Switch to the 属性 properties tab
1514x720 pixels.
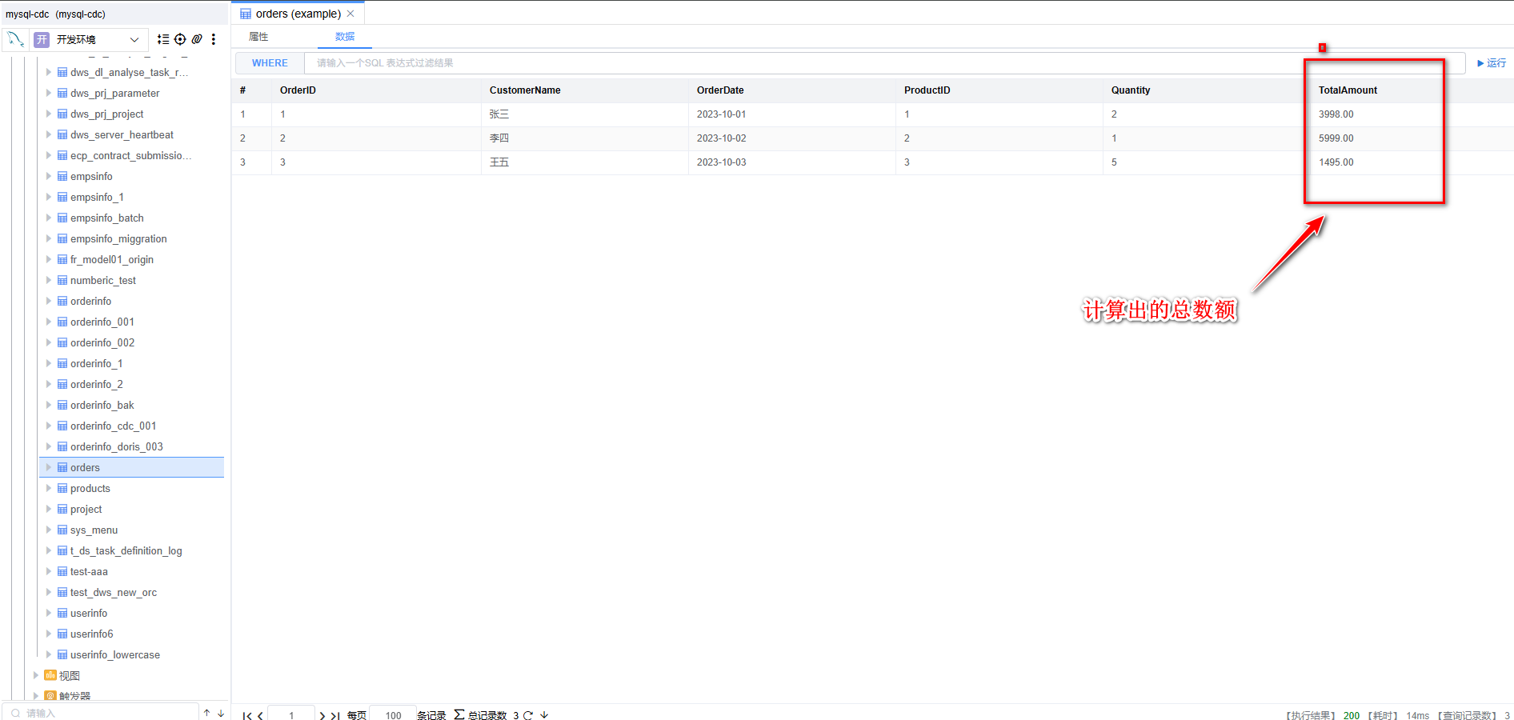click(258, 37)
